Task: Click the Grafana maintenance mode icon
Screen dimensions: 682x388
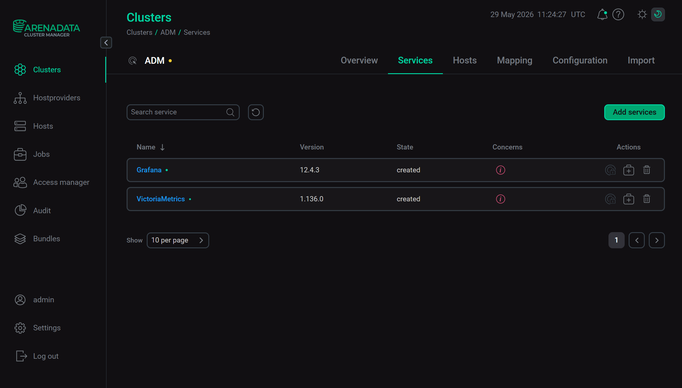Action: [629, 170]
